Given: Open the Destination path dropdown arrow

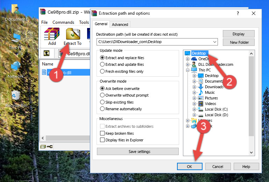Looking at the screenshot, I should click(215, 42).
